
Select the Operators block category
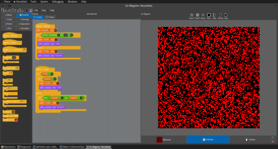pyautogui.click(x=24, y=24)
